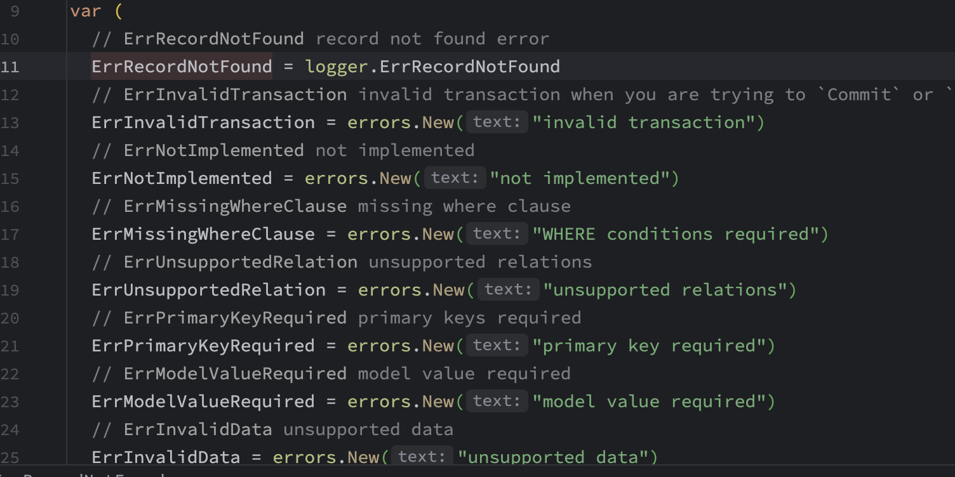
Task: Click line number 11 in the gutter
Action: [x=10, y=67]
